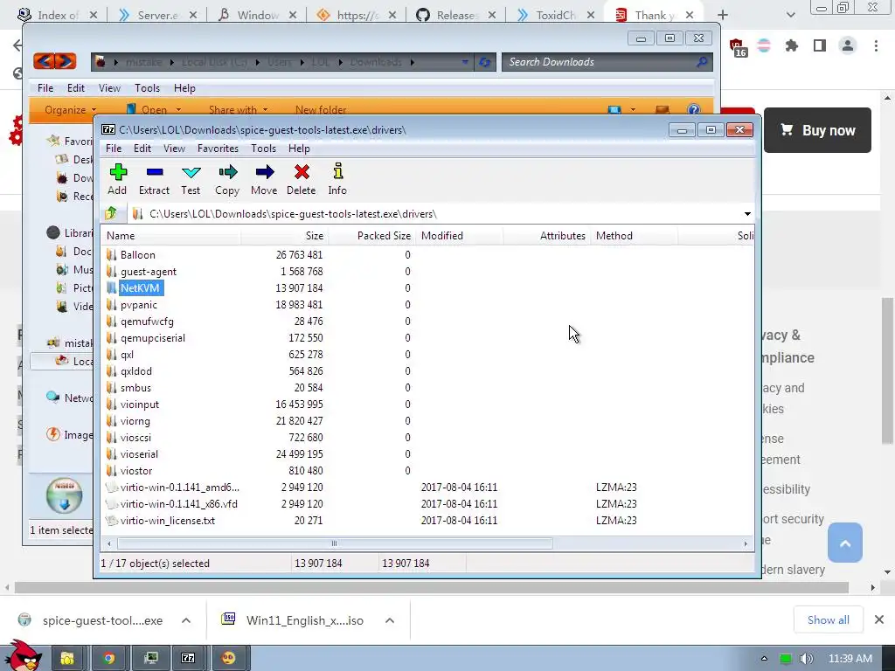Select the viostor folder
This screenshot has width=895, height=671.
pyautogui.click(x=135, y=471)
